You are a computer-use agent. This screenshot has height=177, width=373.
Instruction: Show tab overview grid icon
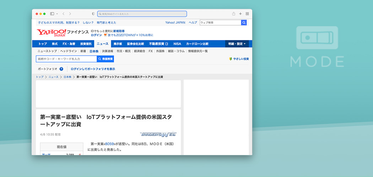[x=247, y=14]
